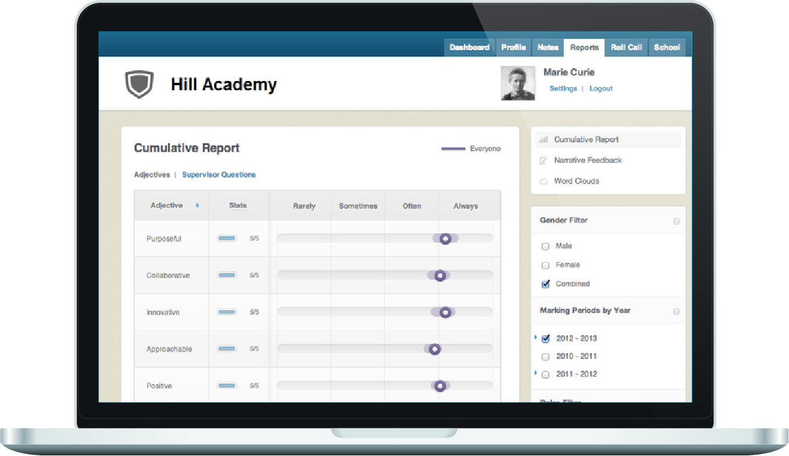This screenshot has height=456, width=789.
Task: Click the Marking Periods help icon
Action: click(677, 311)
